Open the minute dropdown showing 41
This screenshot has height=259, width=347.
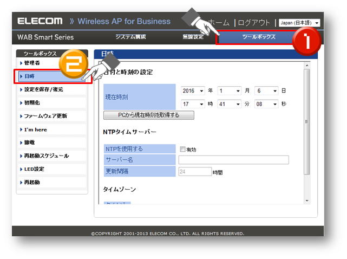coord(230,104)
